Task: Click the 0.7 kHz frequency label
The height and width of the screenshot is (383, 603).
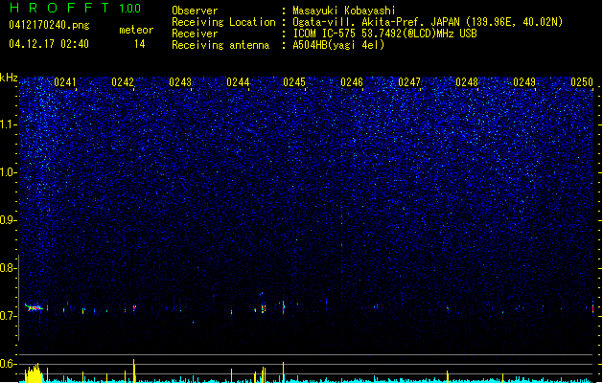Action: coord(9,316)
